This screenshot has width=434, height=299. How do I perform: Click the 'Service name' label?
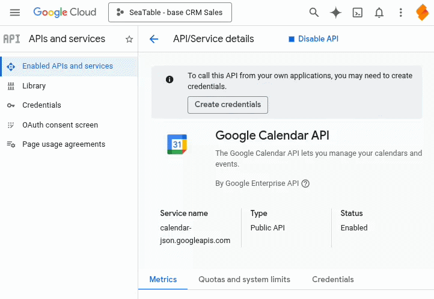point(184,214)
